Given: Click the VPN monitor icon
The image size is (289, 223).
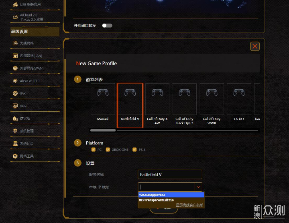Looking at the screenshot, I should [x=15, y=106].
